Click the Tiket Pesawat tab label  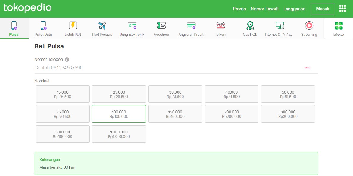[103, 35]
